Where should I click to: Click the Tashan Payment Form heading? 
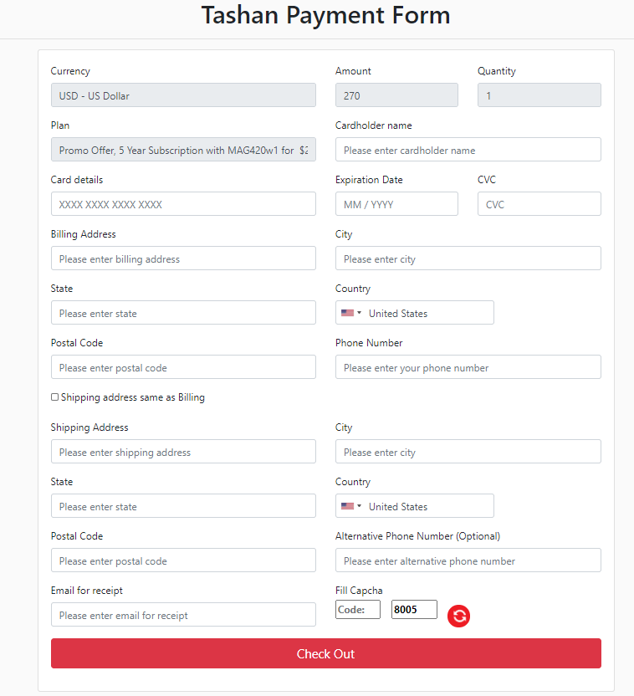(325, 15)
